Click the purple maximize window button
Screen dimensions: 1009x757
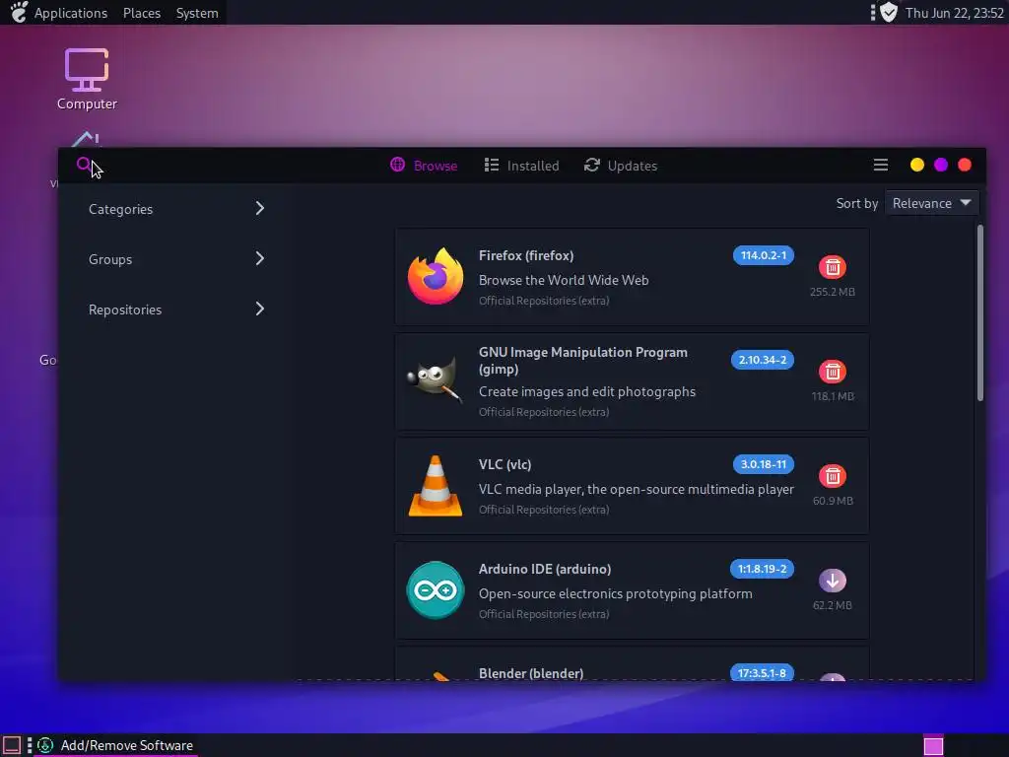[941, 165]
